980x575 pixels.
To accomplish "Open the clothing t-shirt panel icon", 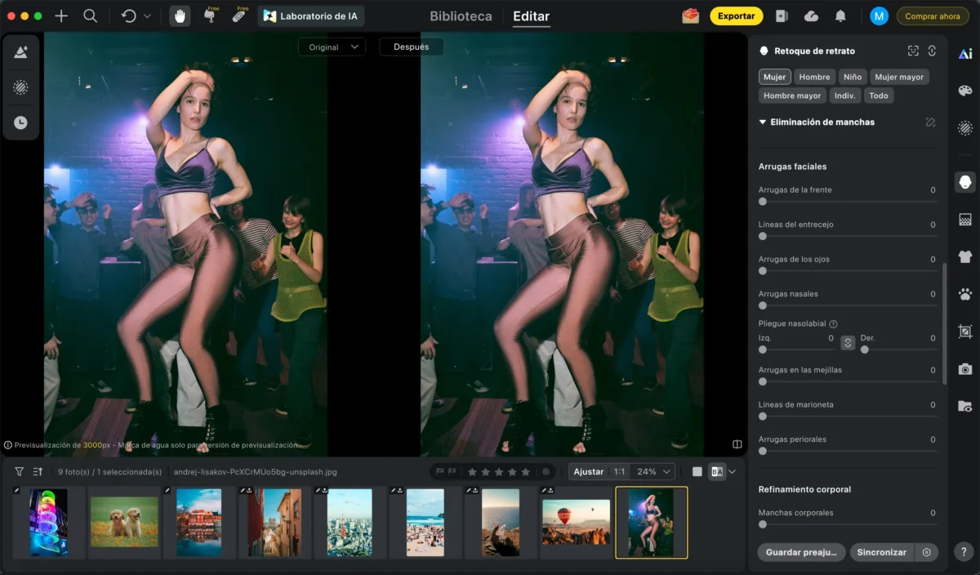I will 965,256.
